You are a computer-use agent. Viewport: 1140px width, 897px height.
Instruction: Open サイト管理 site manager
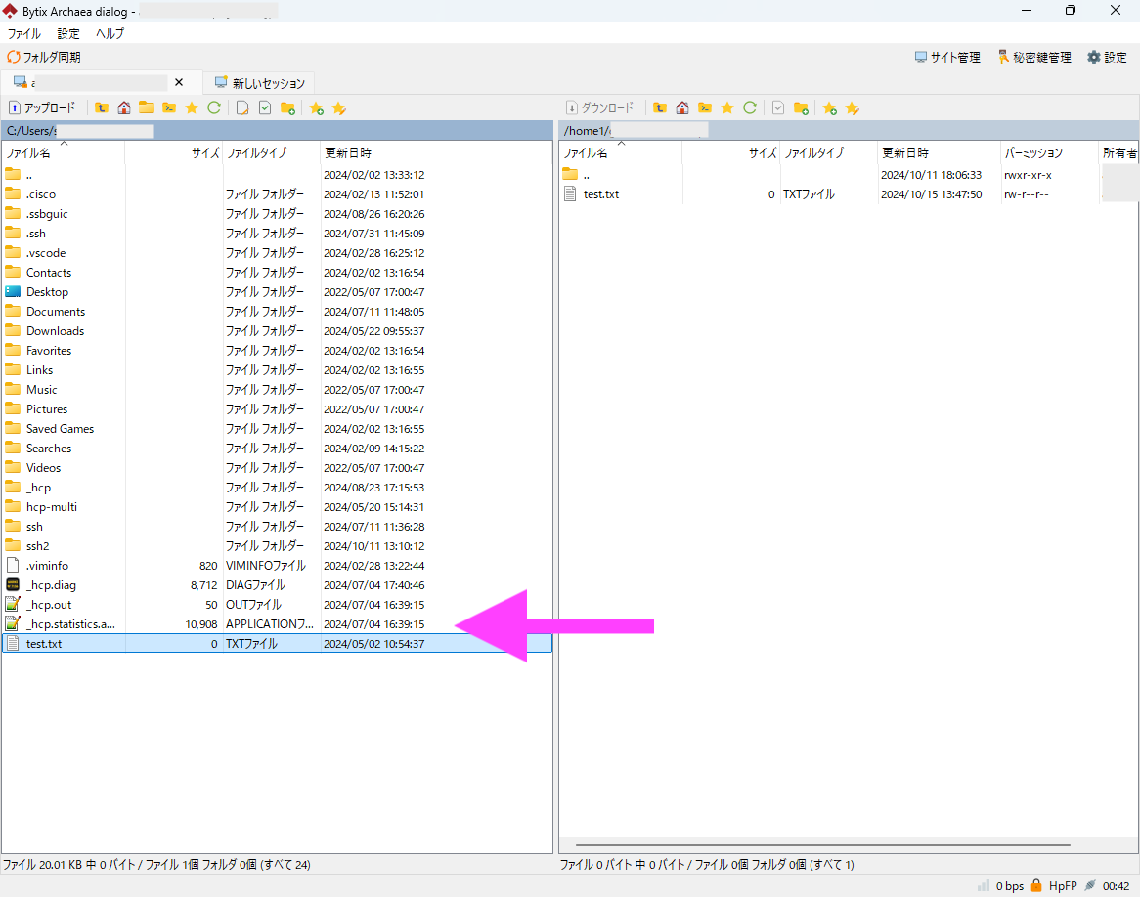947,58
